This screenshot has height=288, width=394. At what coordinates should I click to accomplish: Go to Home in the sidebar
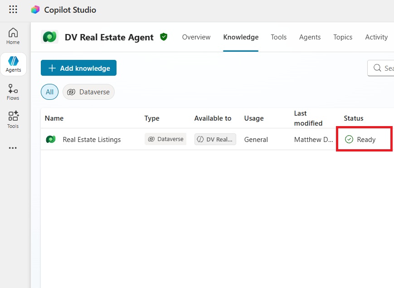(x=13, y=36)
